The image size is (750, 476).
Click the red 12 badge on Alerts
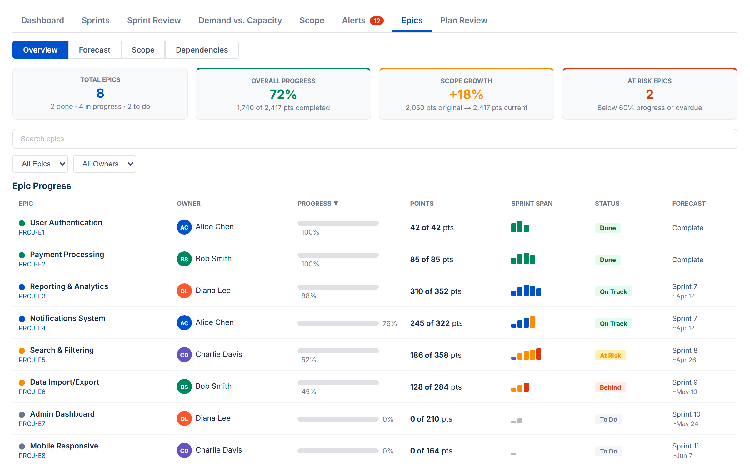coord(377,20)
